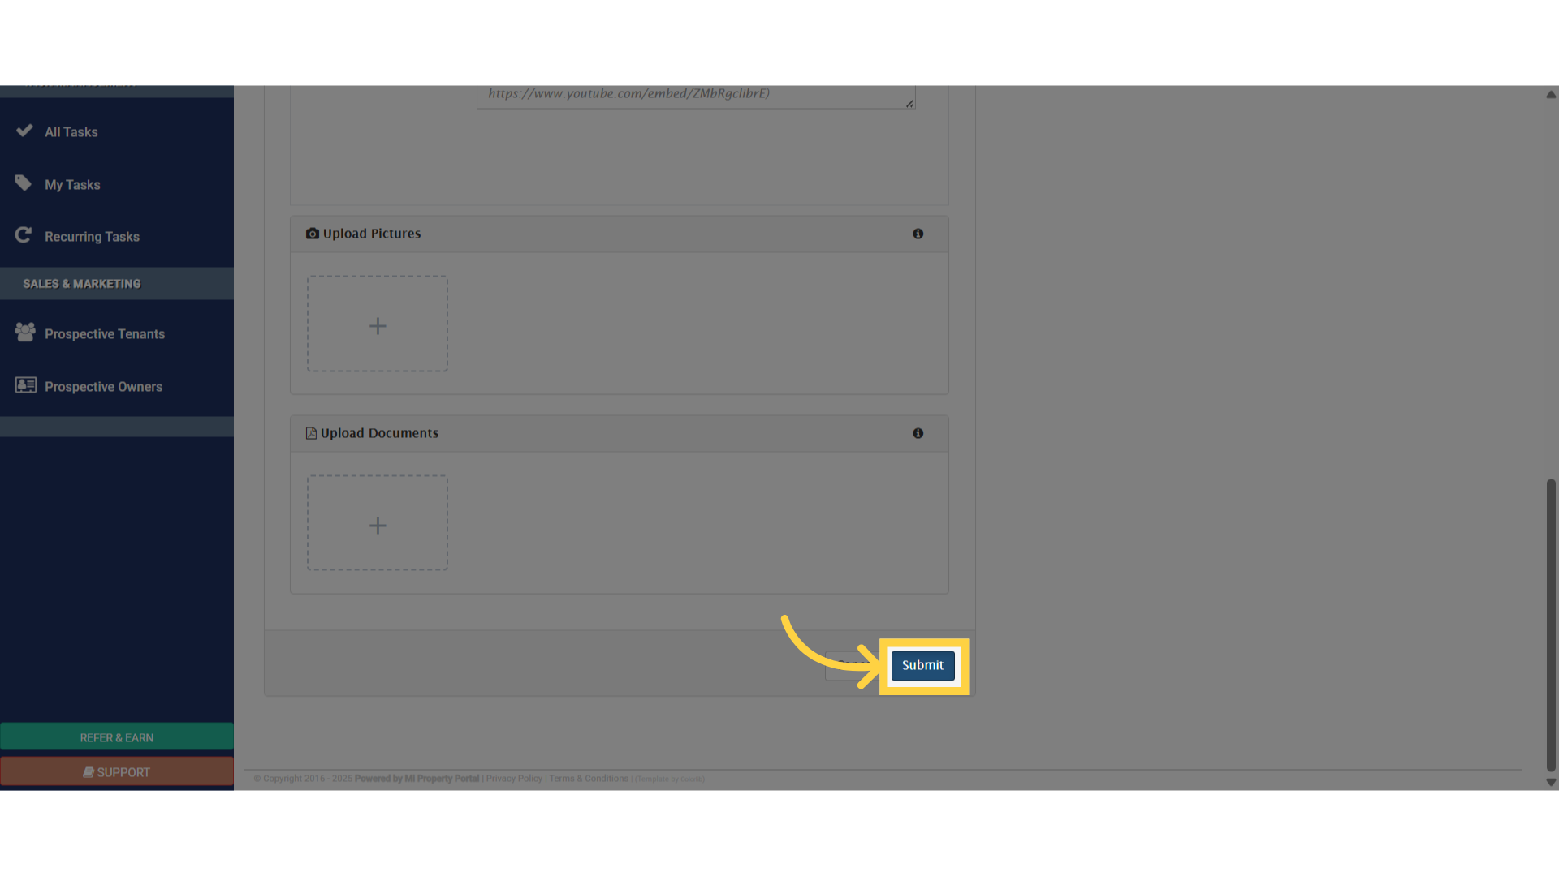Click the All Tasks checkmark icon
Screen dimensions: 1559x876
[x=24, y=131]
